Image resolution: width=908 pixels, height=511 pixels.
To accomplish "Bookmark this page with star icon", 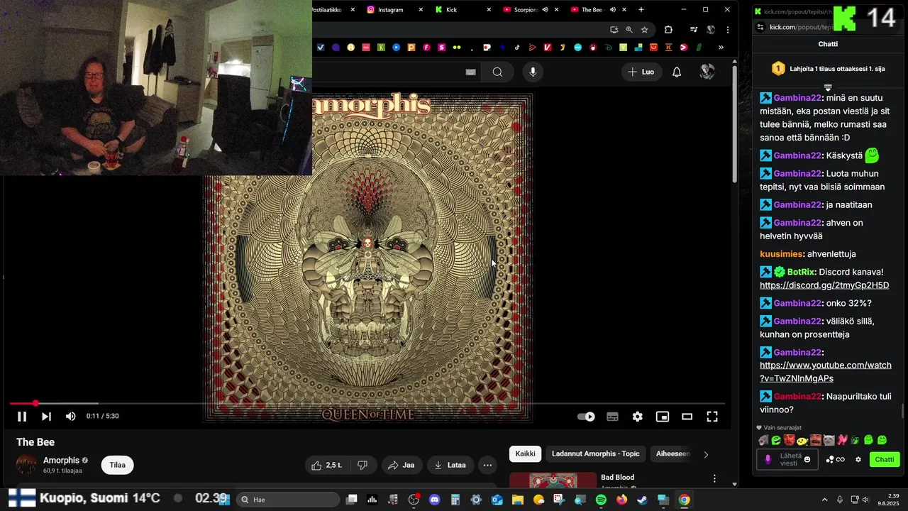I will click(644, 29).
